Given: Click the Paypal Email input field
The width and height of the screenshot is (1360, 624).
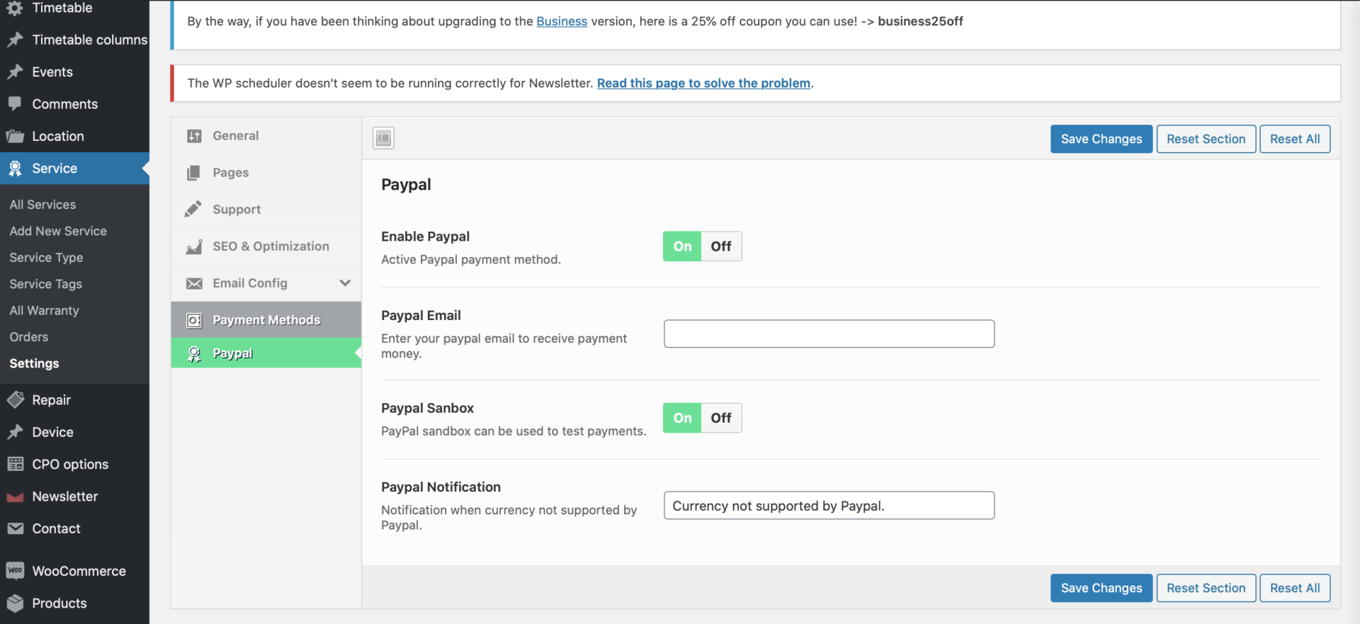Looking at the screenshot, I should (x=829, y=334).
